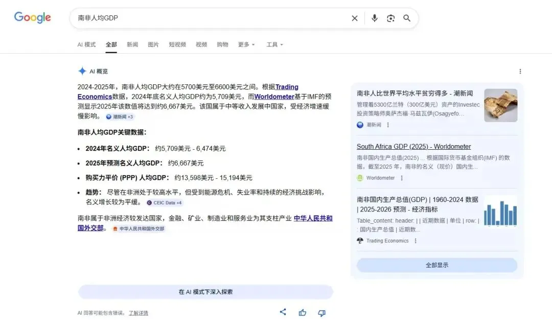This screenshot has height=326, width=552.
Task: Give the AI answer a thumbs up
Action: pos(303,313)
